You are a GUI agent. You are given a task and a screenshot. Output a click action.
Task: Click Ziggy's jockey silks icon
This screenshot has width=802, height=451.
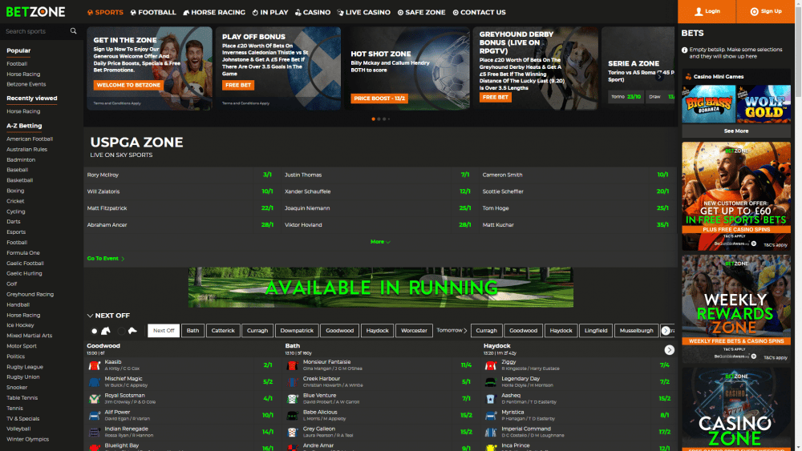(x=491, y=364)
